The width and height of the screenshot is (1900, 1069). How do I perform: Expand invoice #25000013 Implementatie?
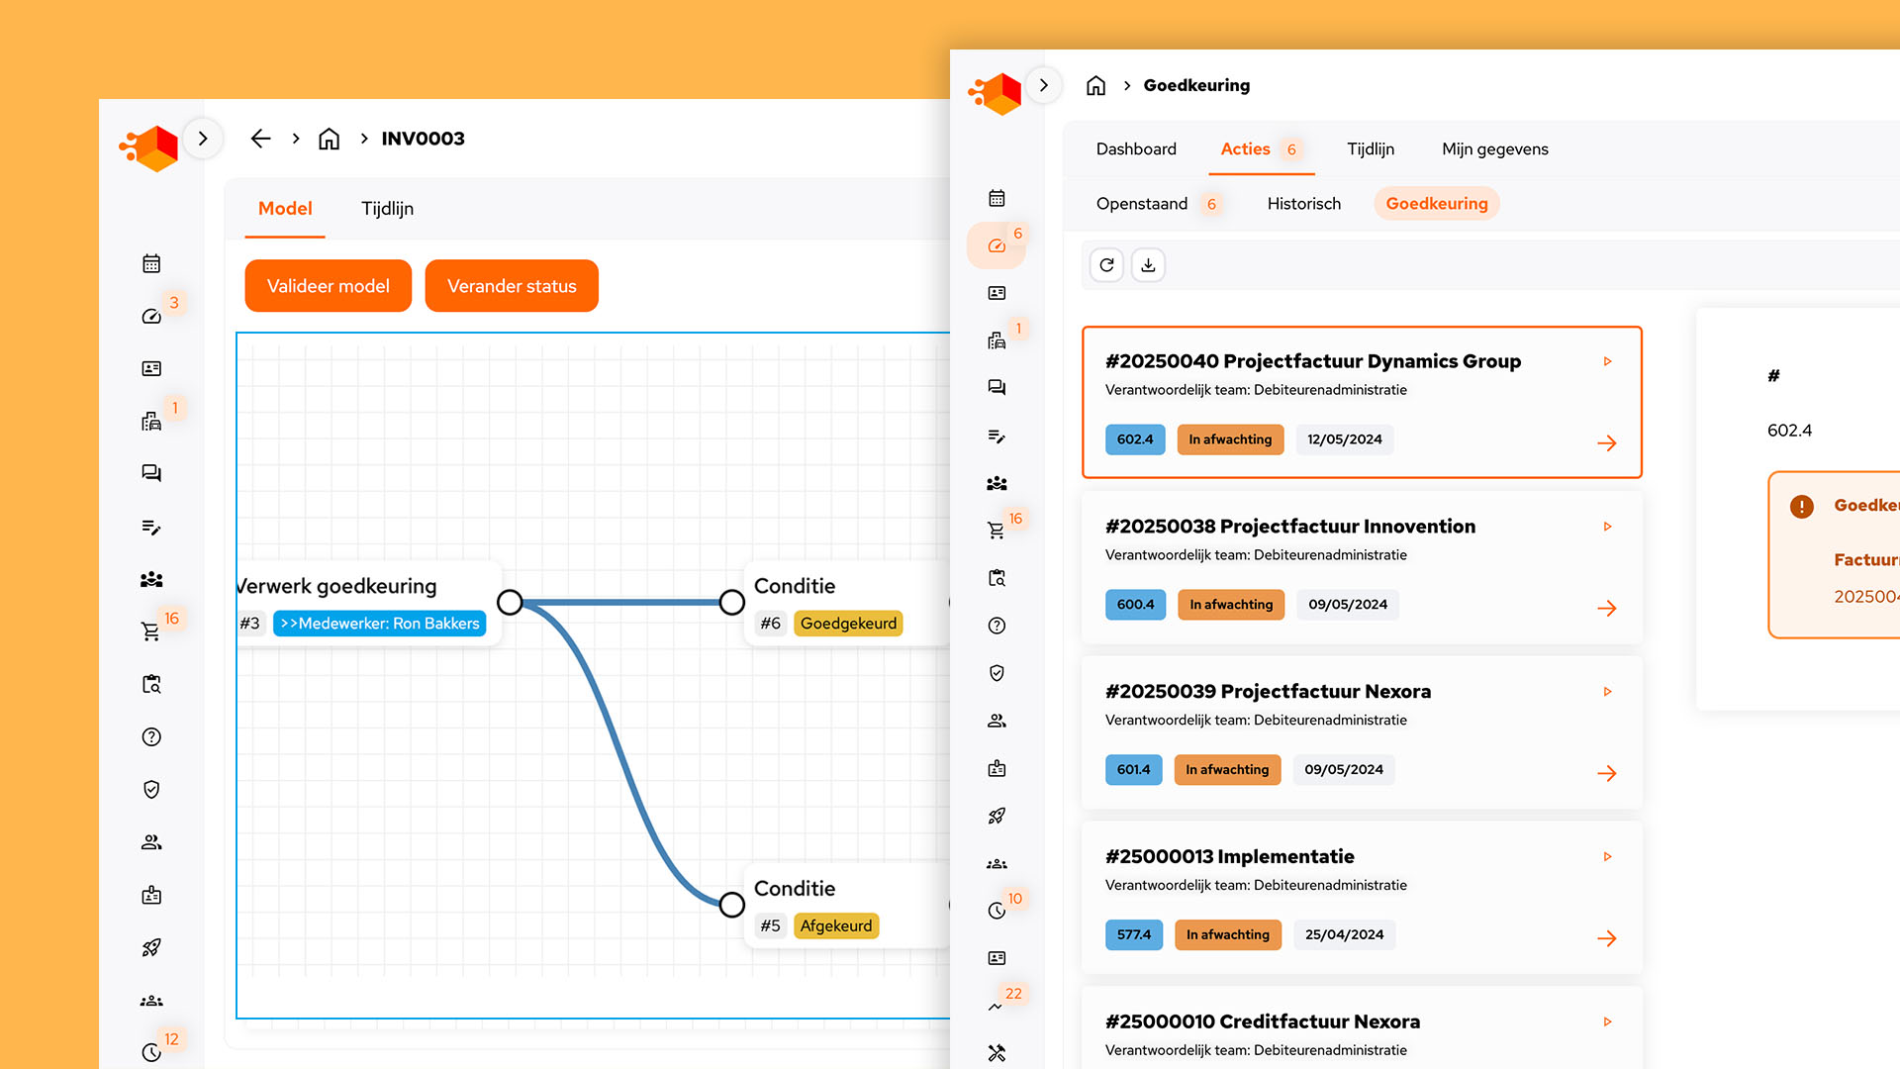(1607, 856)
